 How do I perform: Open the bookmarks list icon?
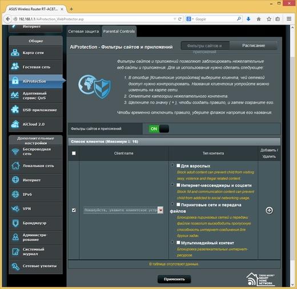[278, 19]
